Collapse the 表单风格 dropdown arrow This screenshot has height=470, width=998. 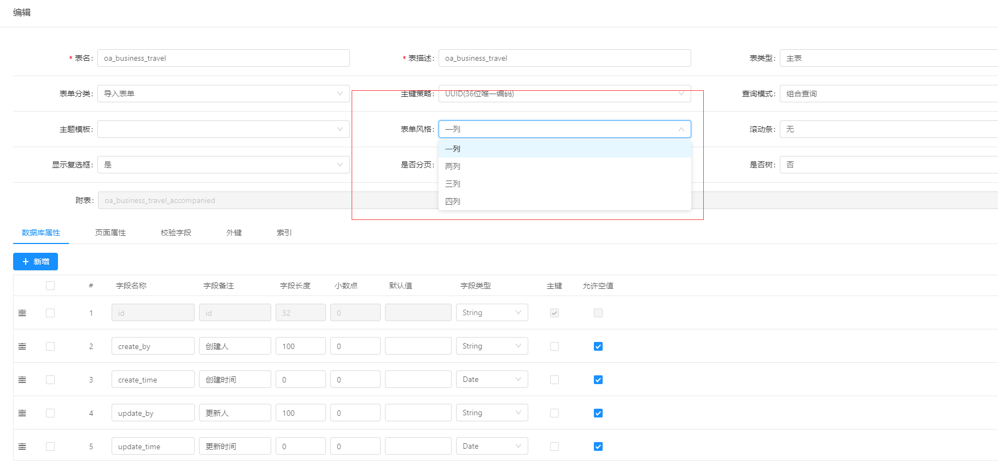coord(681,129)
